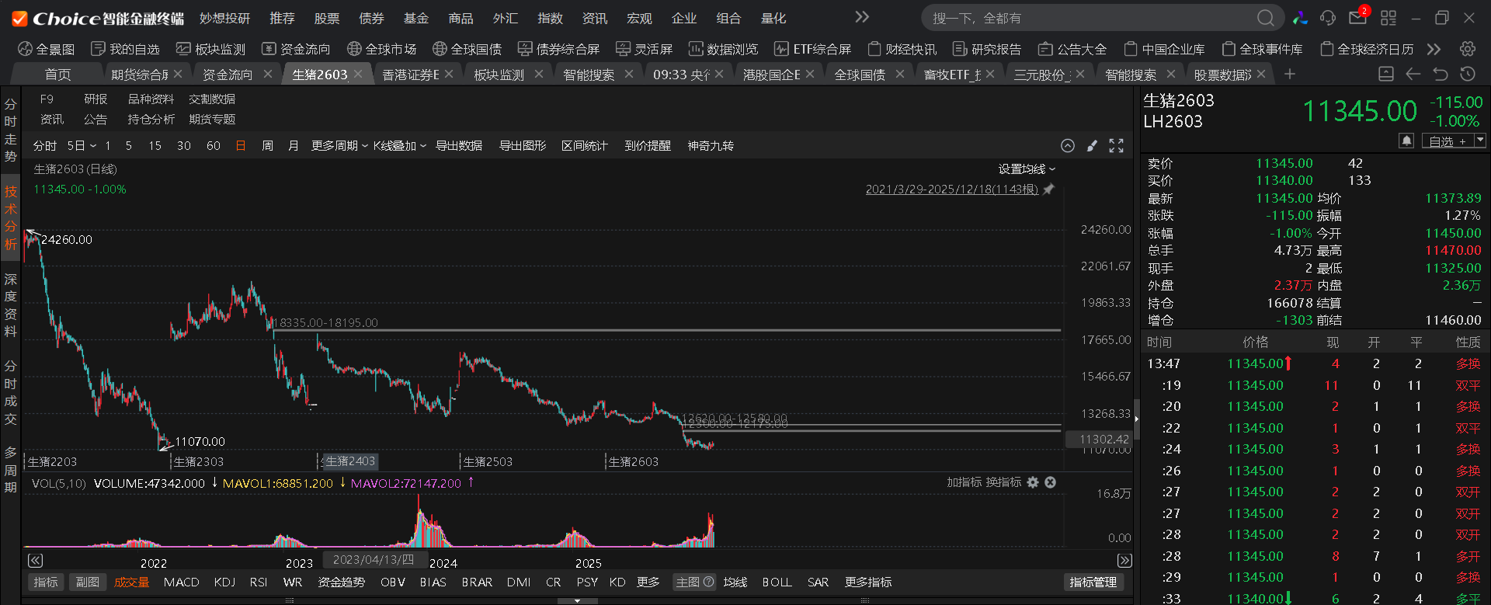Click the date range 2021/3/29-2025/12/18 link
Screen dimensions: 1491x605
point(952,189)
